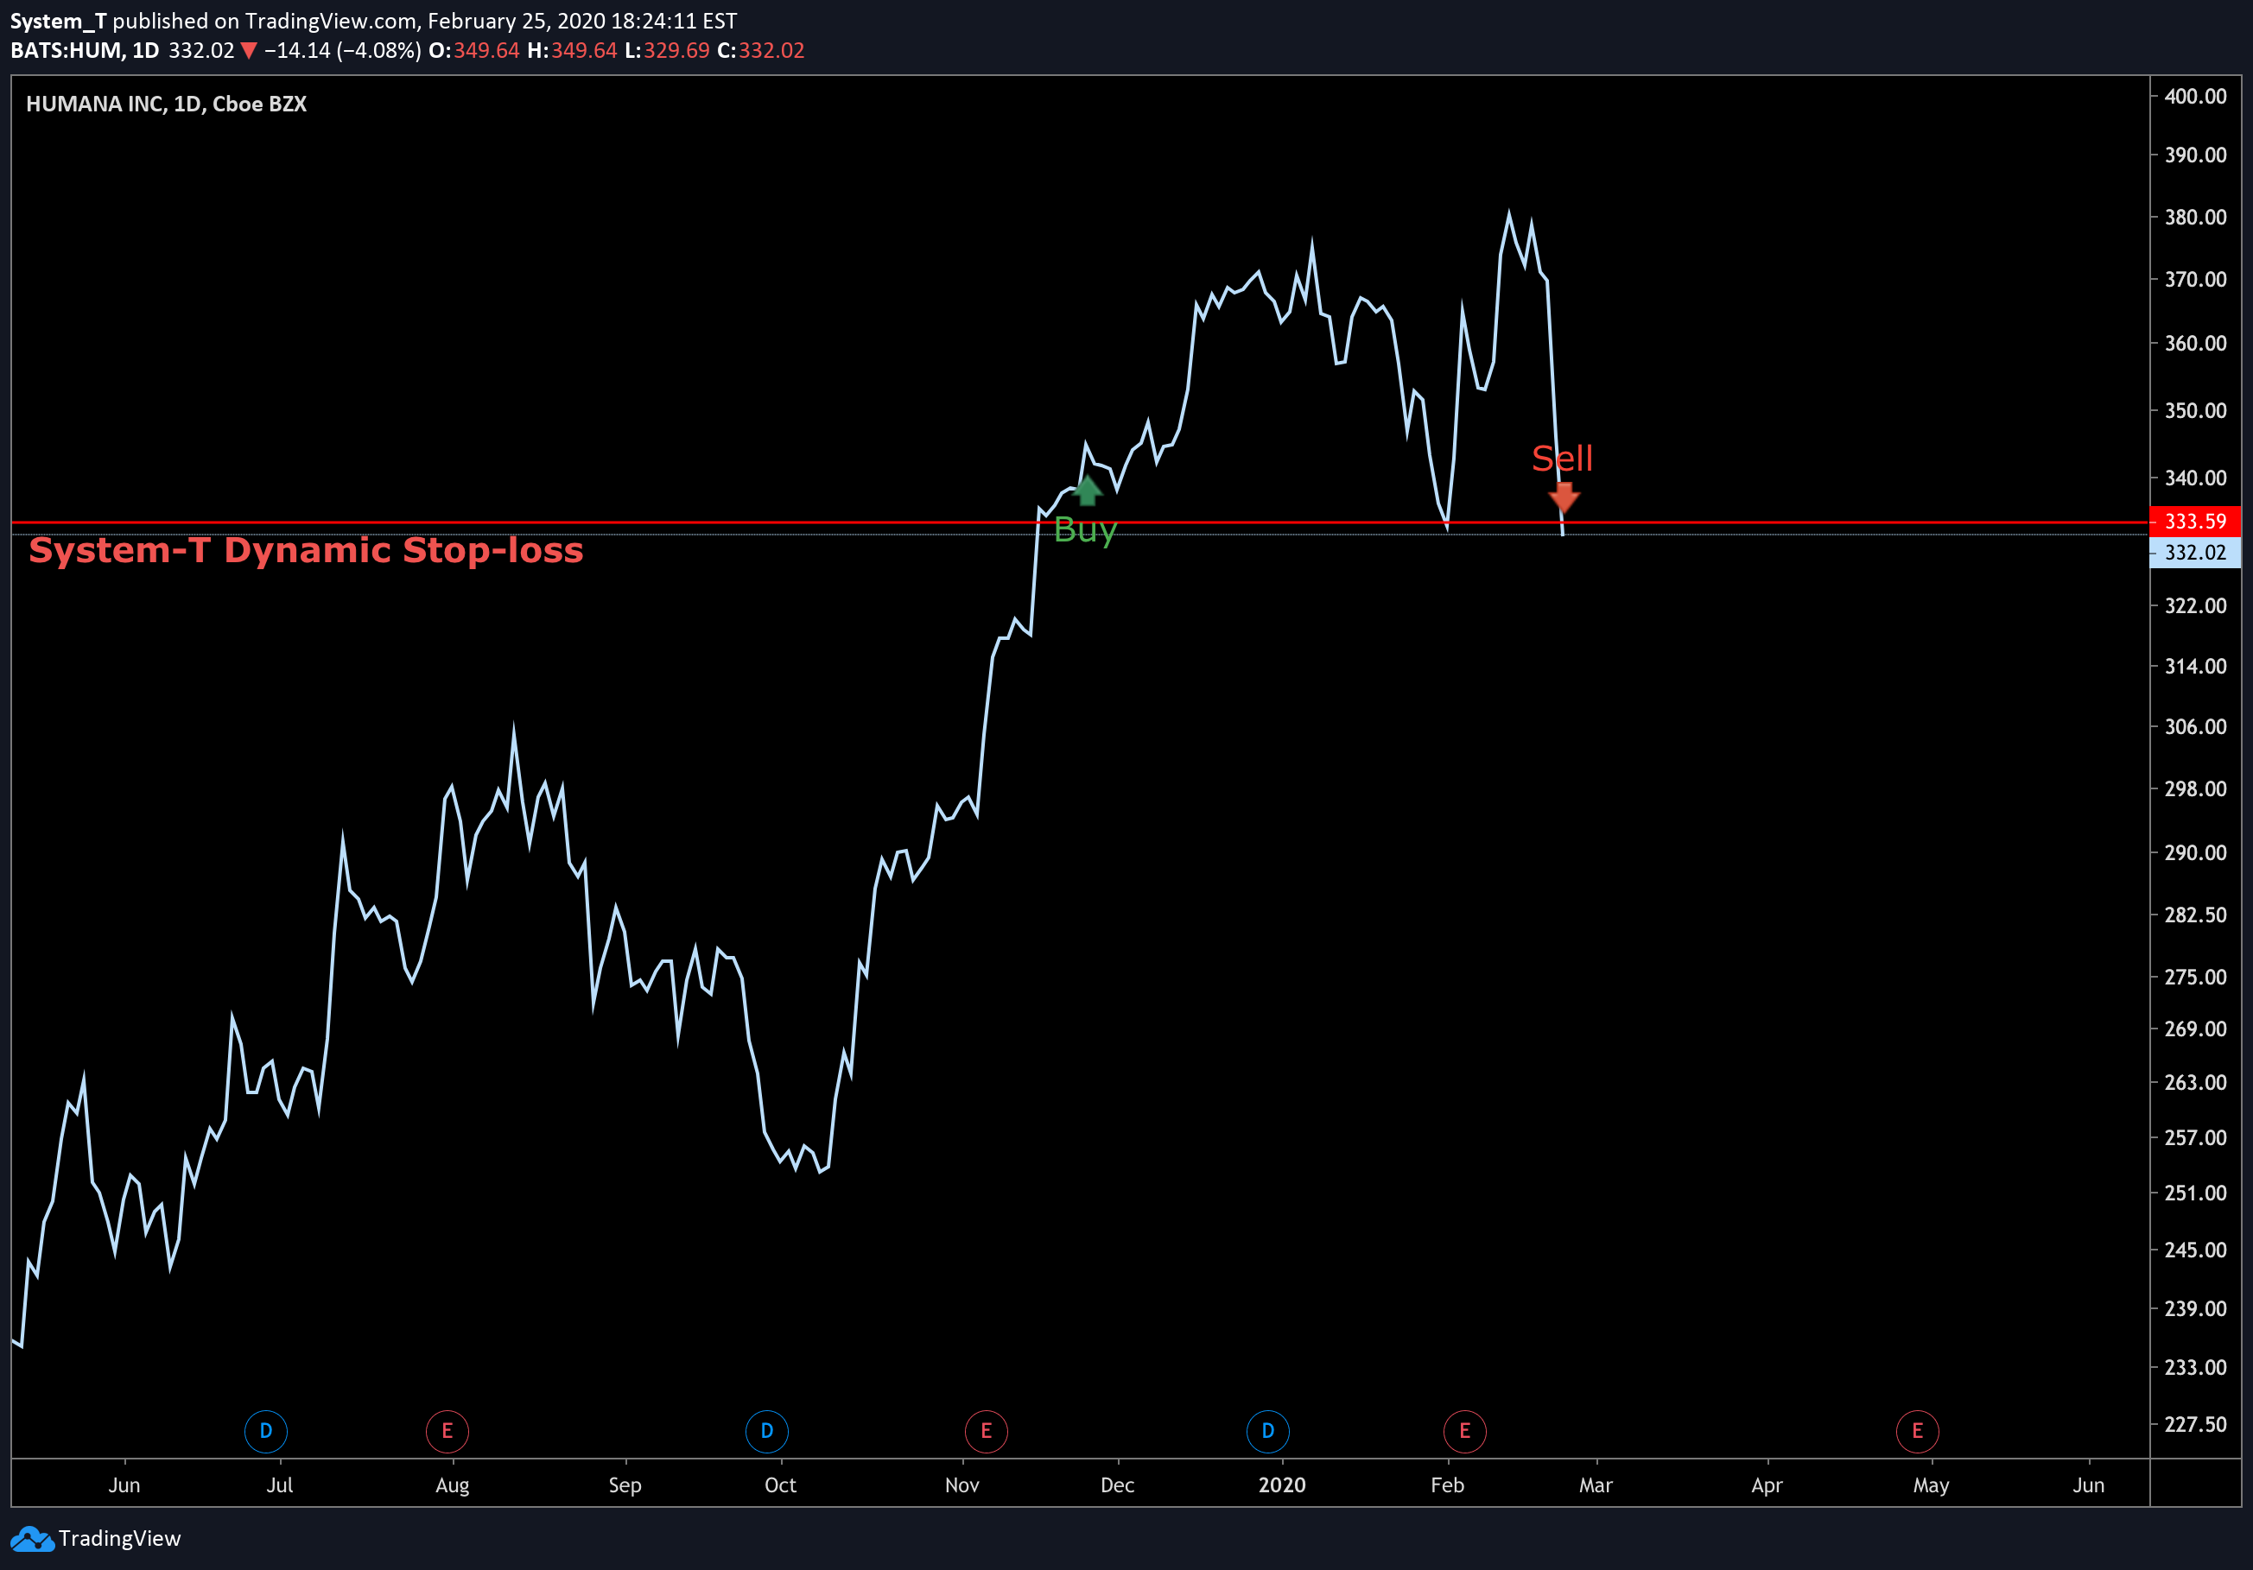Click the May time axis label
The height and width of the screenshot is (1570, 2253).
click(1930, 1485)
